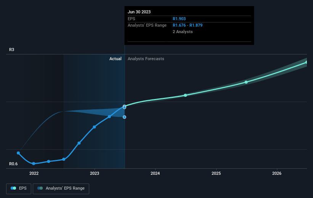Screen dimensions: 313x198
Task: Click the tooltip Analysts' EPS Range label
Action: coord(147,26)
